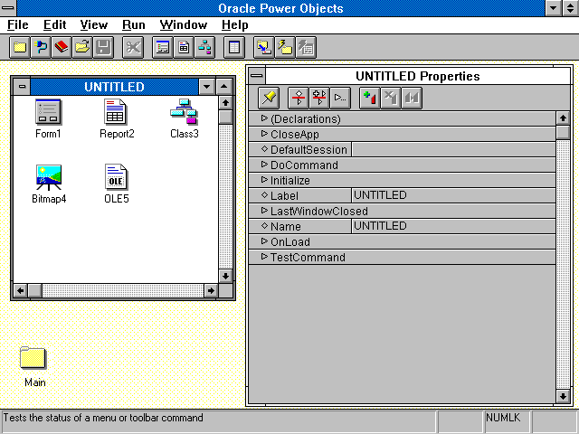579x434 pixels.
Task: Click the Open folder toolbar icon
Action: click(x=82, y=47)
